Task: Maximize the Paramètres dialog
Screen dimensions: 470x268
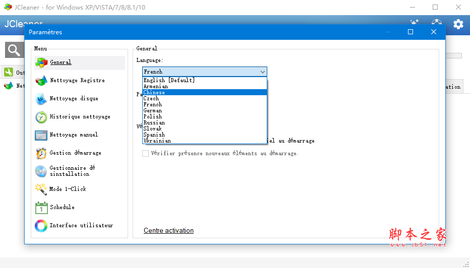Action: coord(410,32)
